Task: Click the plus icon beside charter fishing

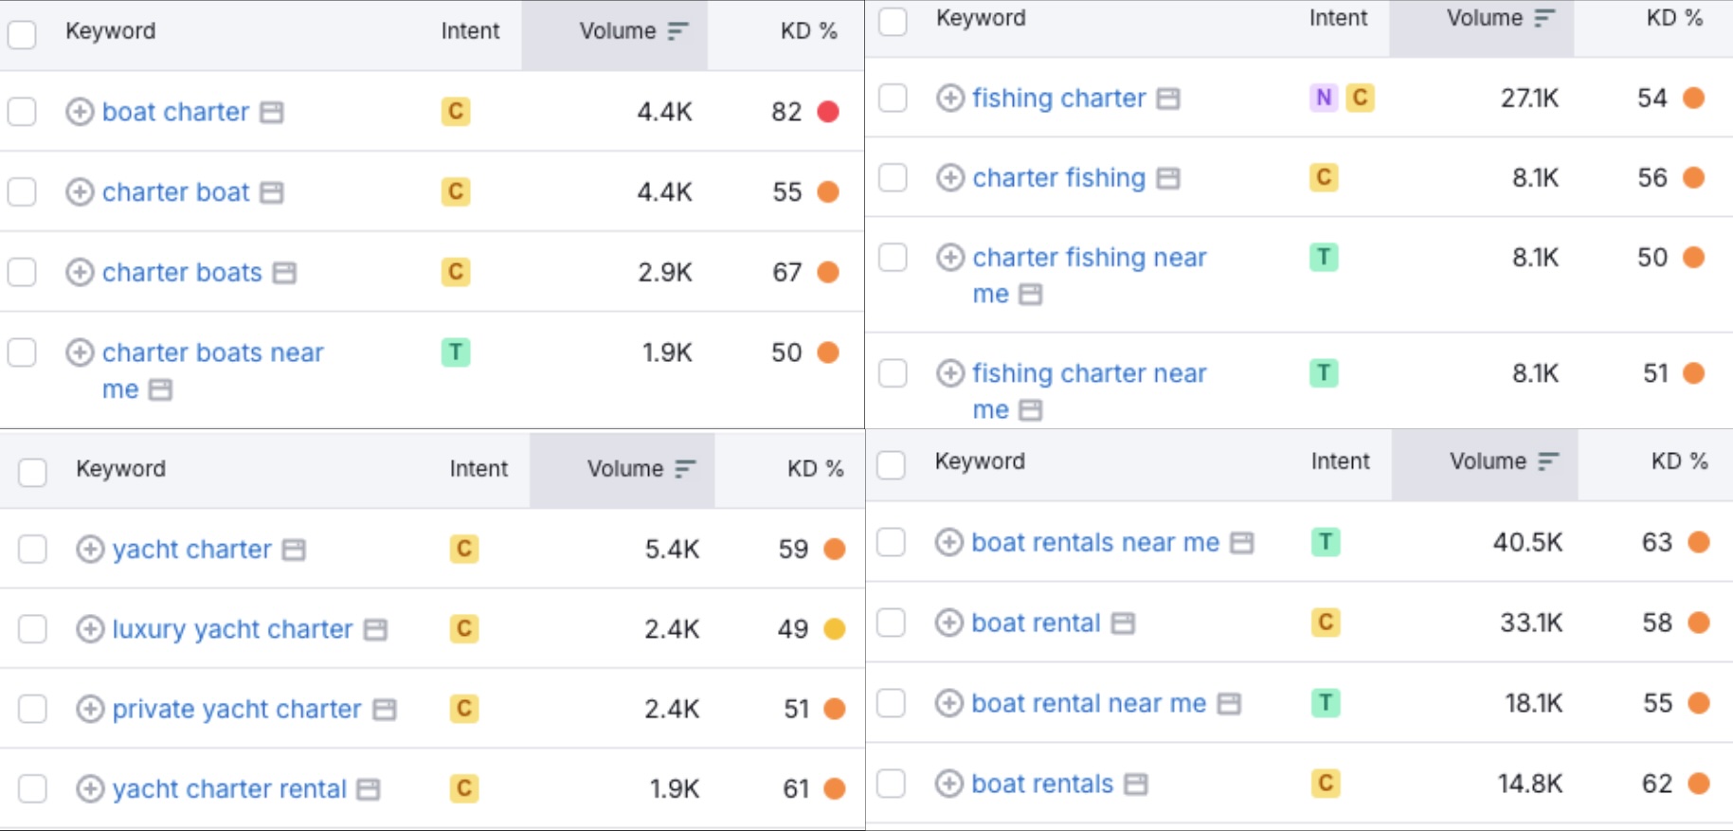Action: tap(950, 177)
